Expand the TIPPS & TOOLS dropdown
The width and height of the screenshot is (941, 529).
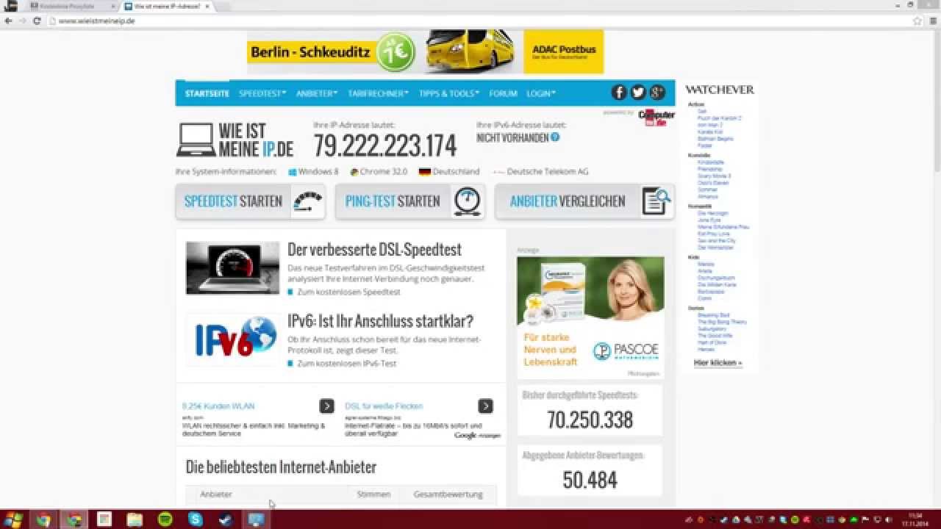coord(449,93)
